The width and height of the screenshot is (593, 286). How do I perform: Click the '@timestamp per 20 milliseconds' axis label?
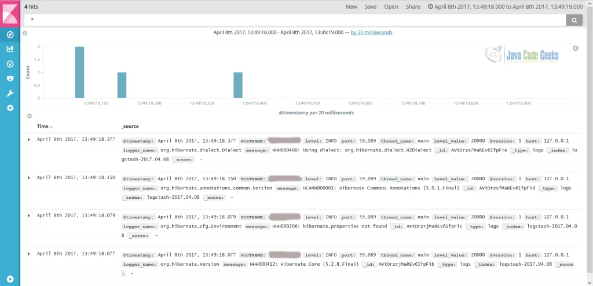pyautogui.click(x=316, y=113)
